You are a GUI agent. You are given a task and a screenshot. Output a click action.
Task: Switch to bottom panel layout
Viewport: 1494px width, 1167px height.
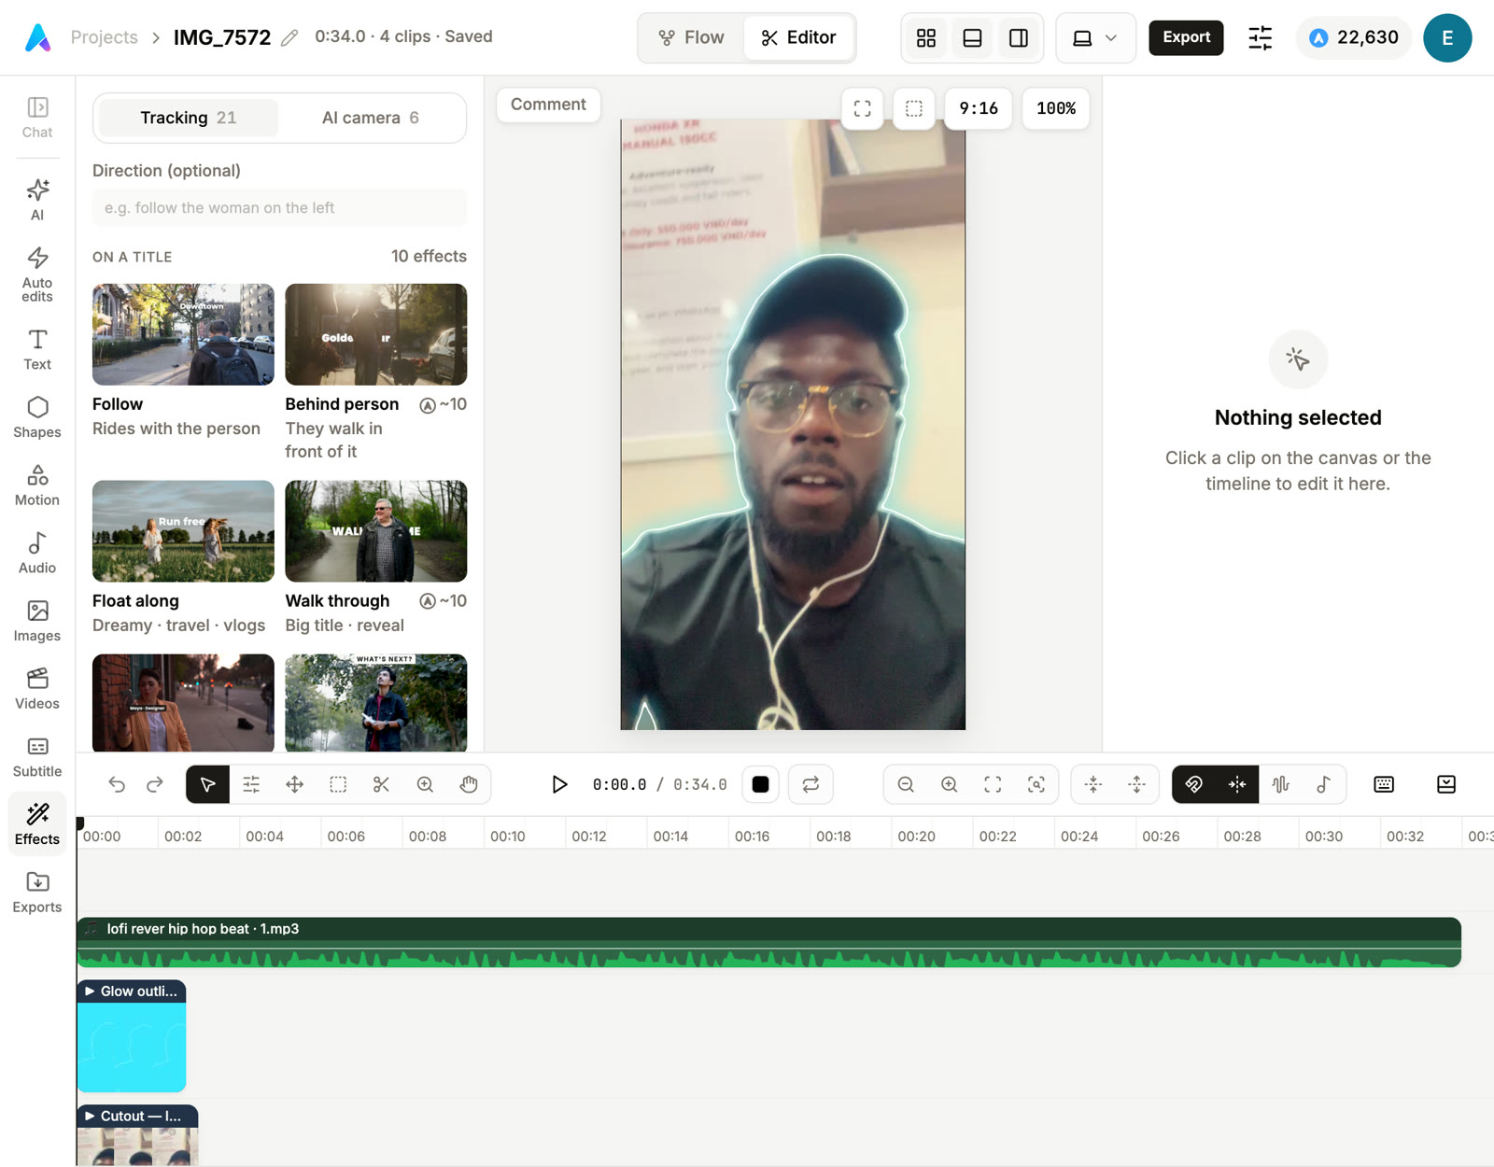972,37
